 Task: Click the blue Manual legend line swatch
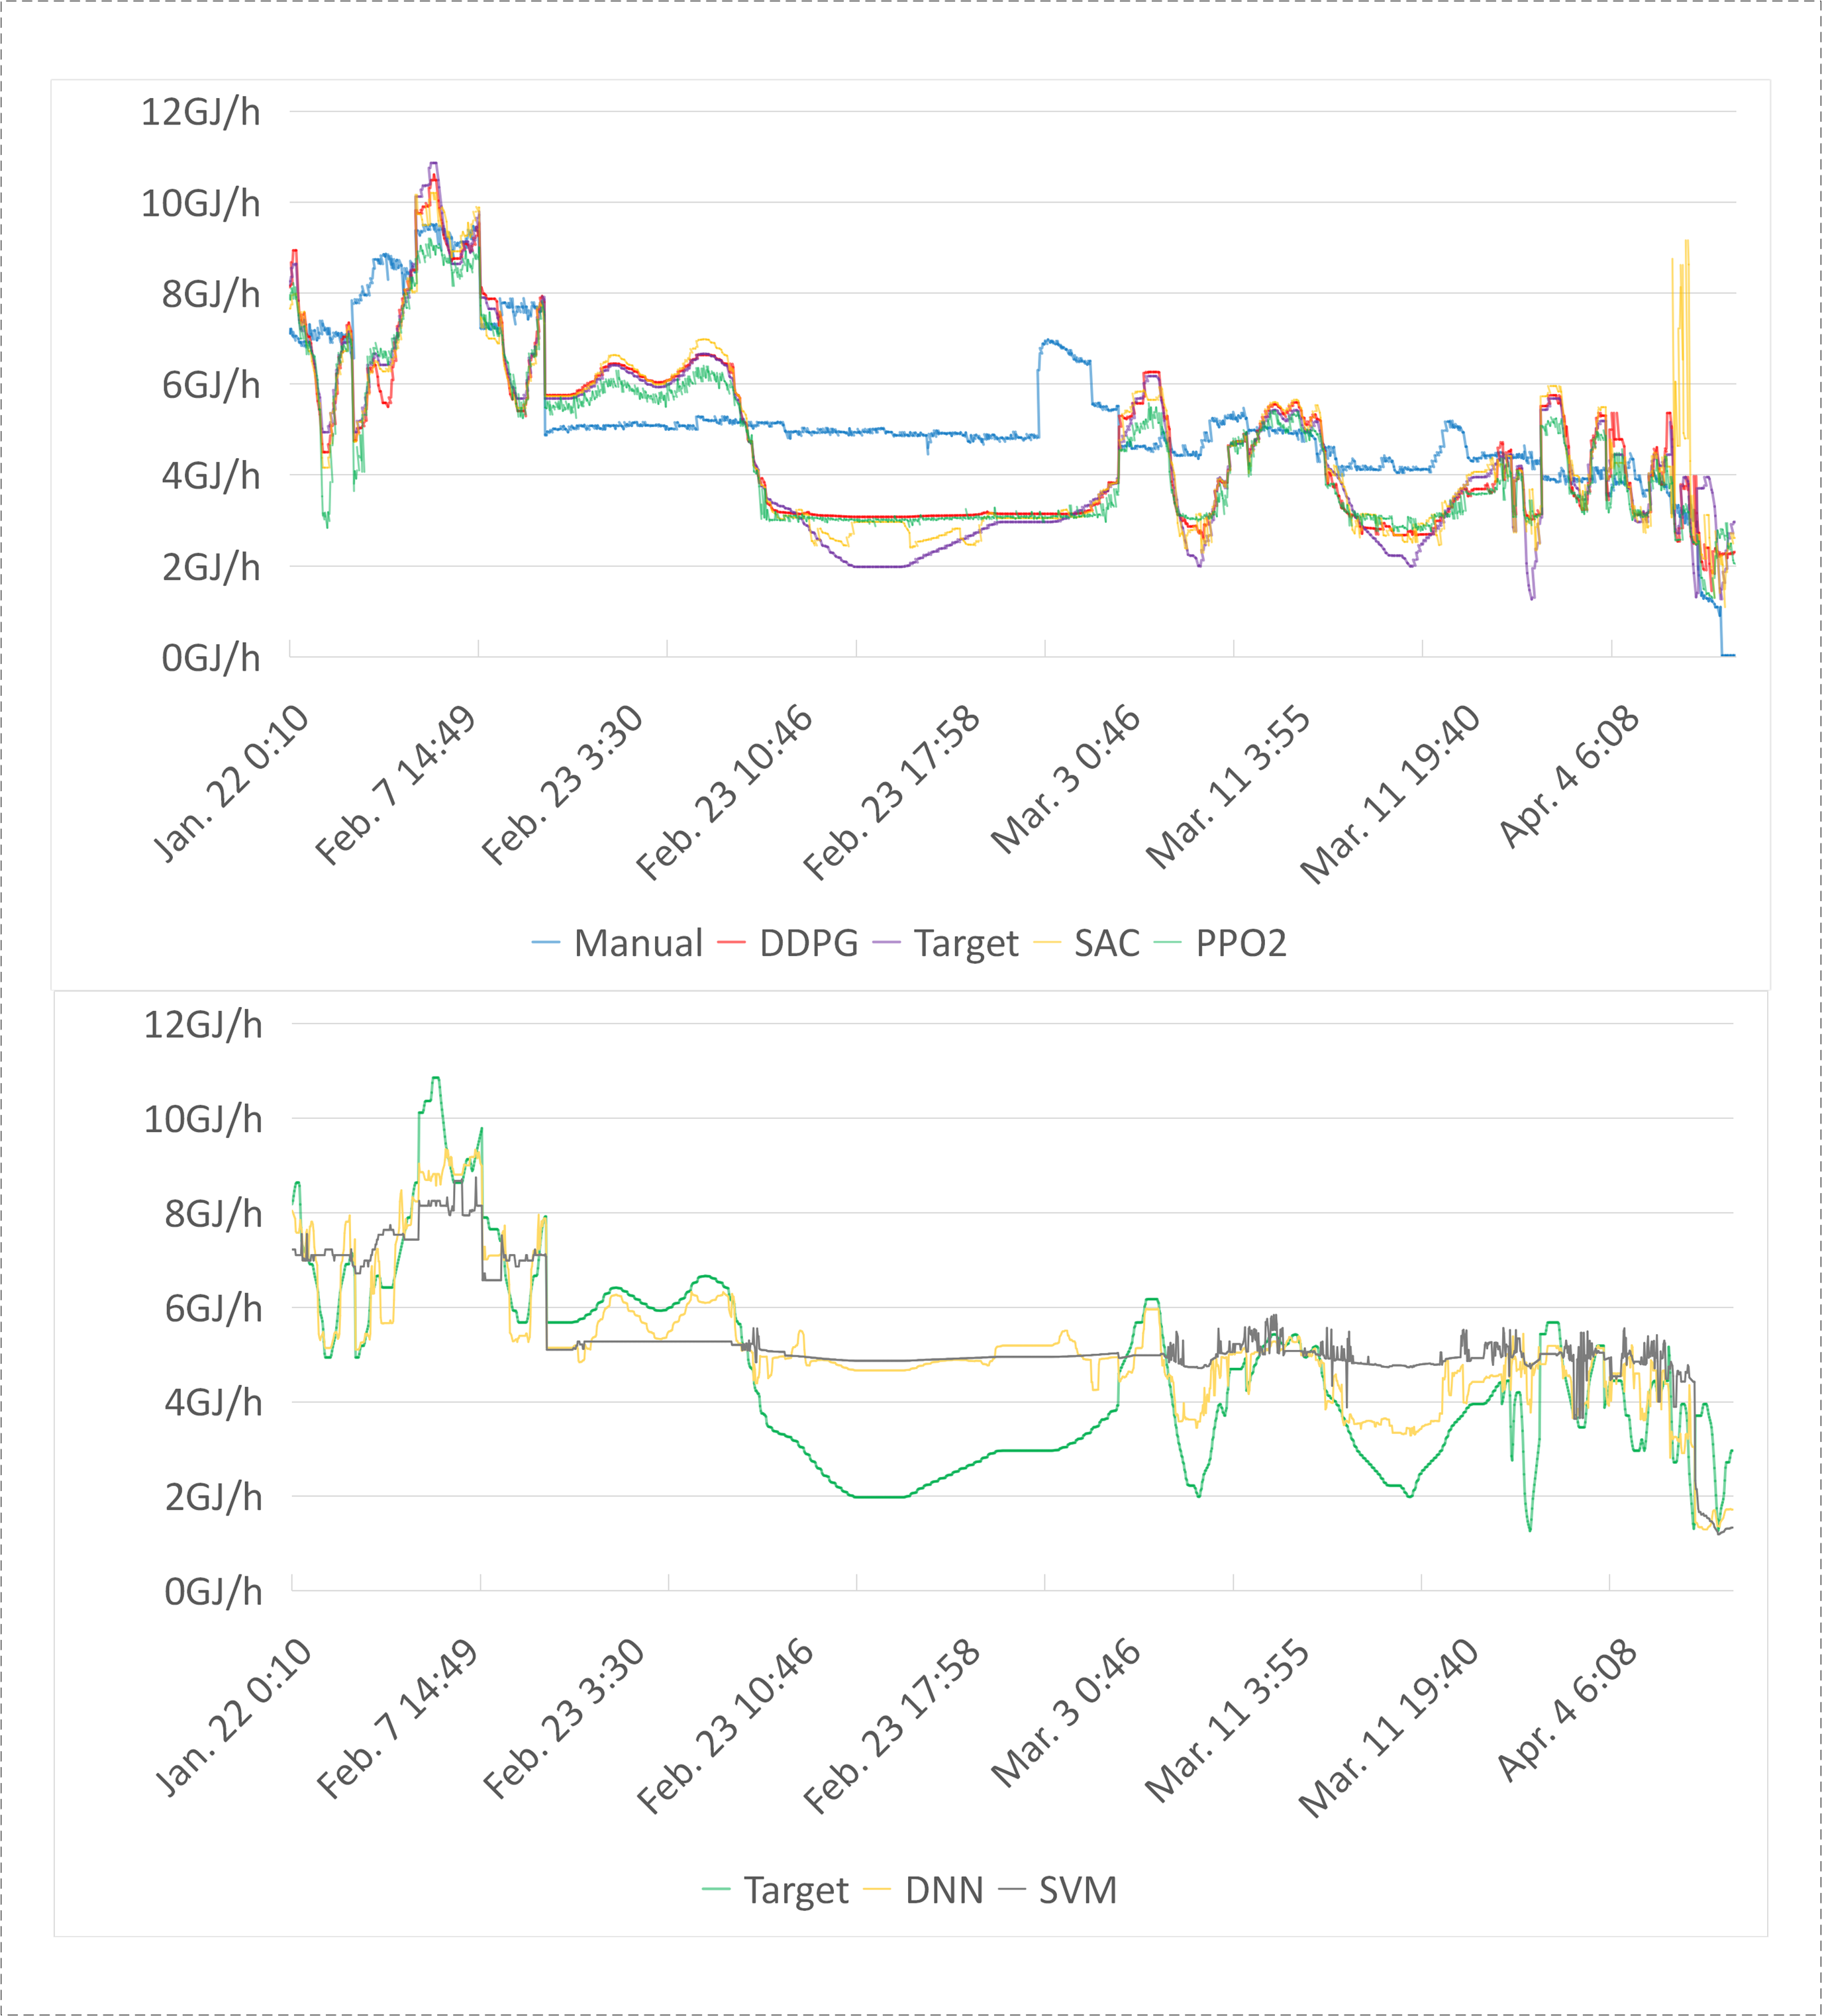[x=545, y=943]
